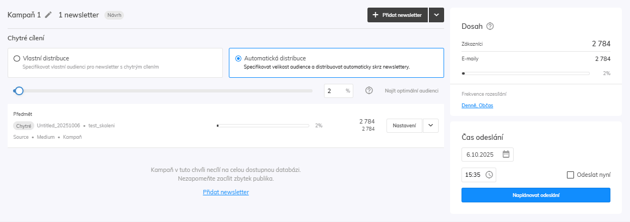Click the Chytré tag on newsletter row
The image size is (630, 222).
click(23, 126)
